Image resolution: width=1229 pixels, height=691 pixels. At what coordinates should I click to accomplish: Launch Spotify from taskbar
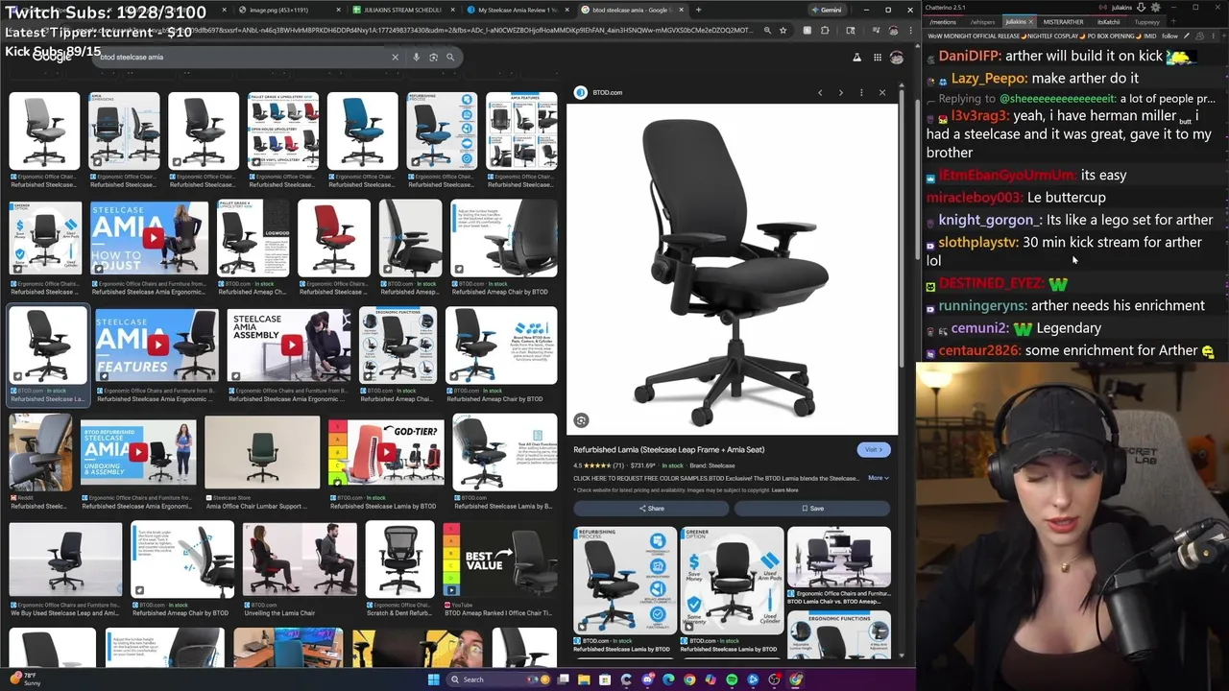[x=732, y=679]
